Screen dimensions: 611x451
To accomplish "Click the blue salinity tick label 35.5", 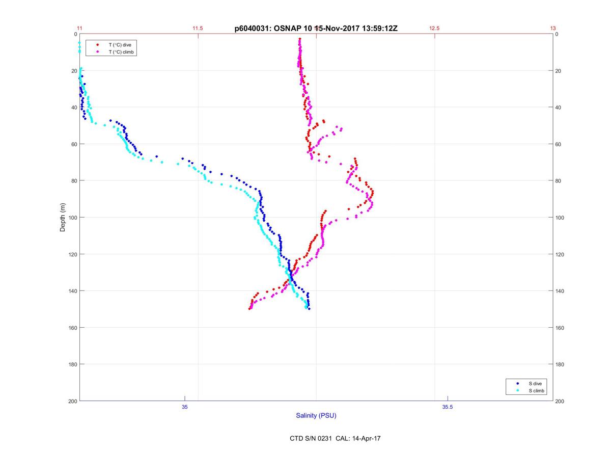I will pos(447,407).
